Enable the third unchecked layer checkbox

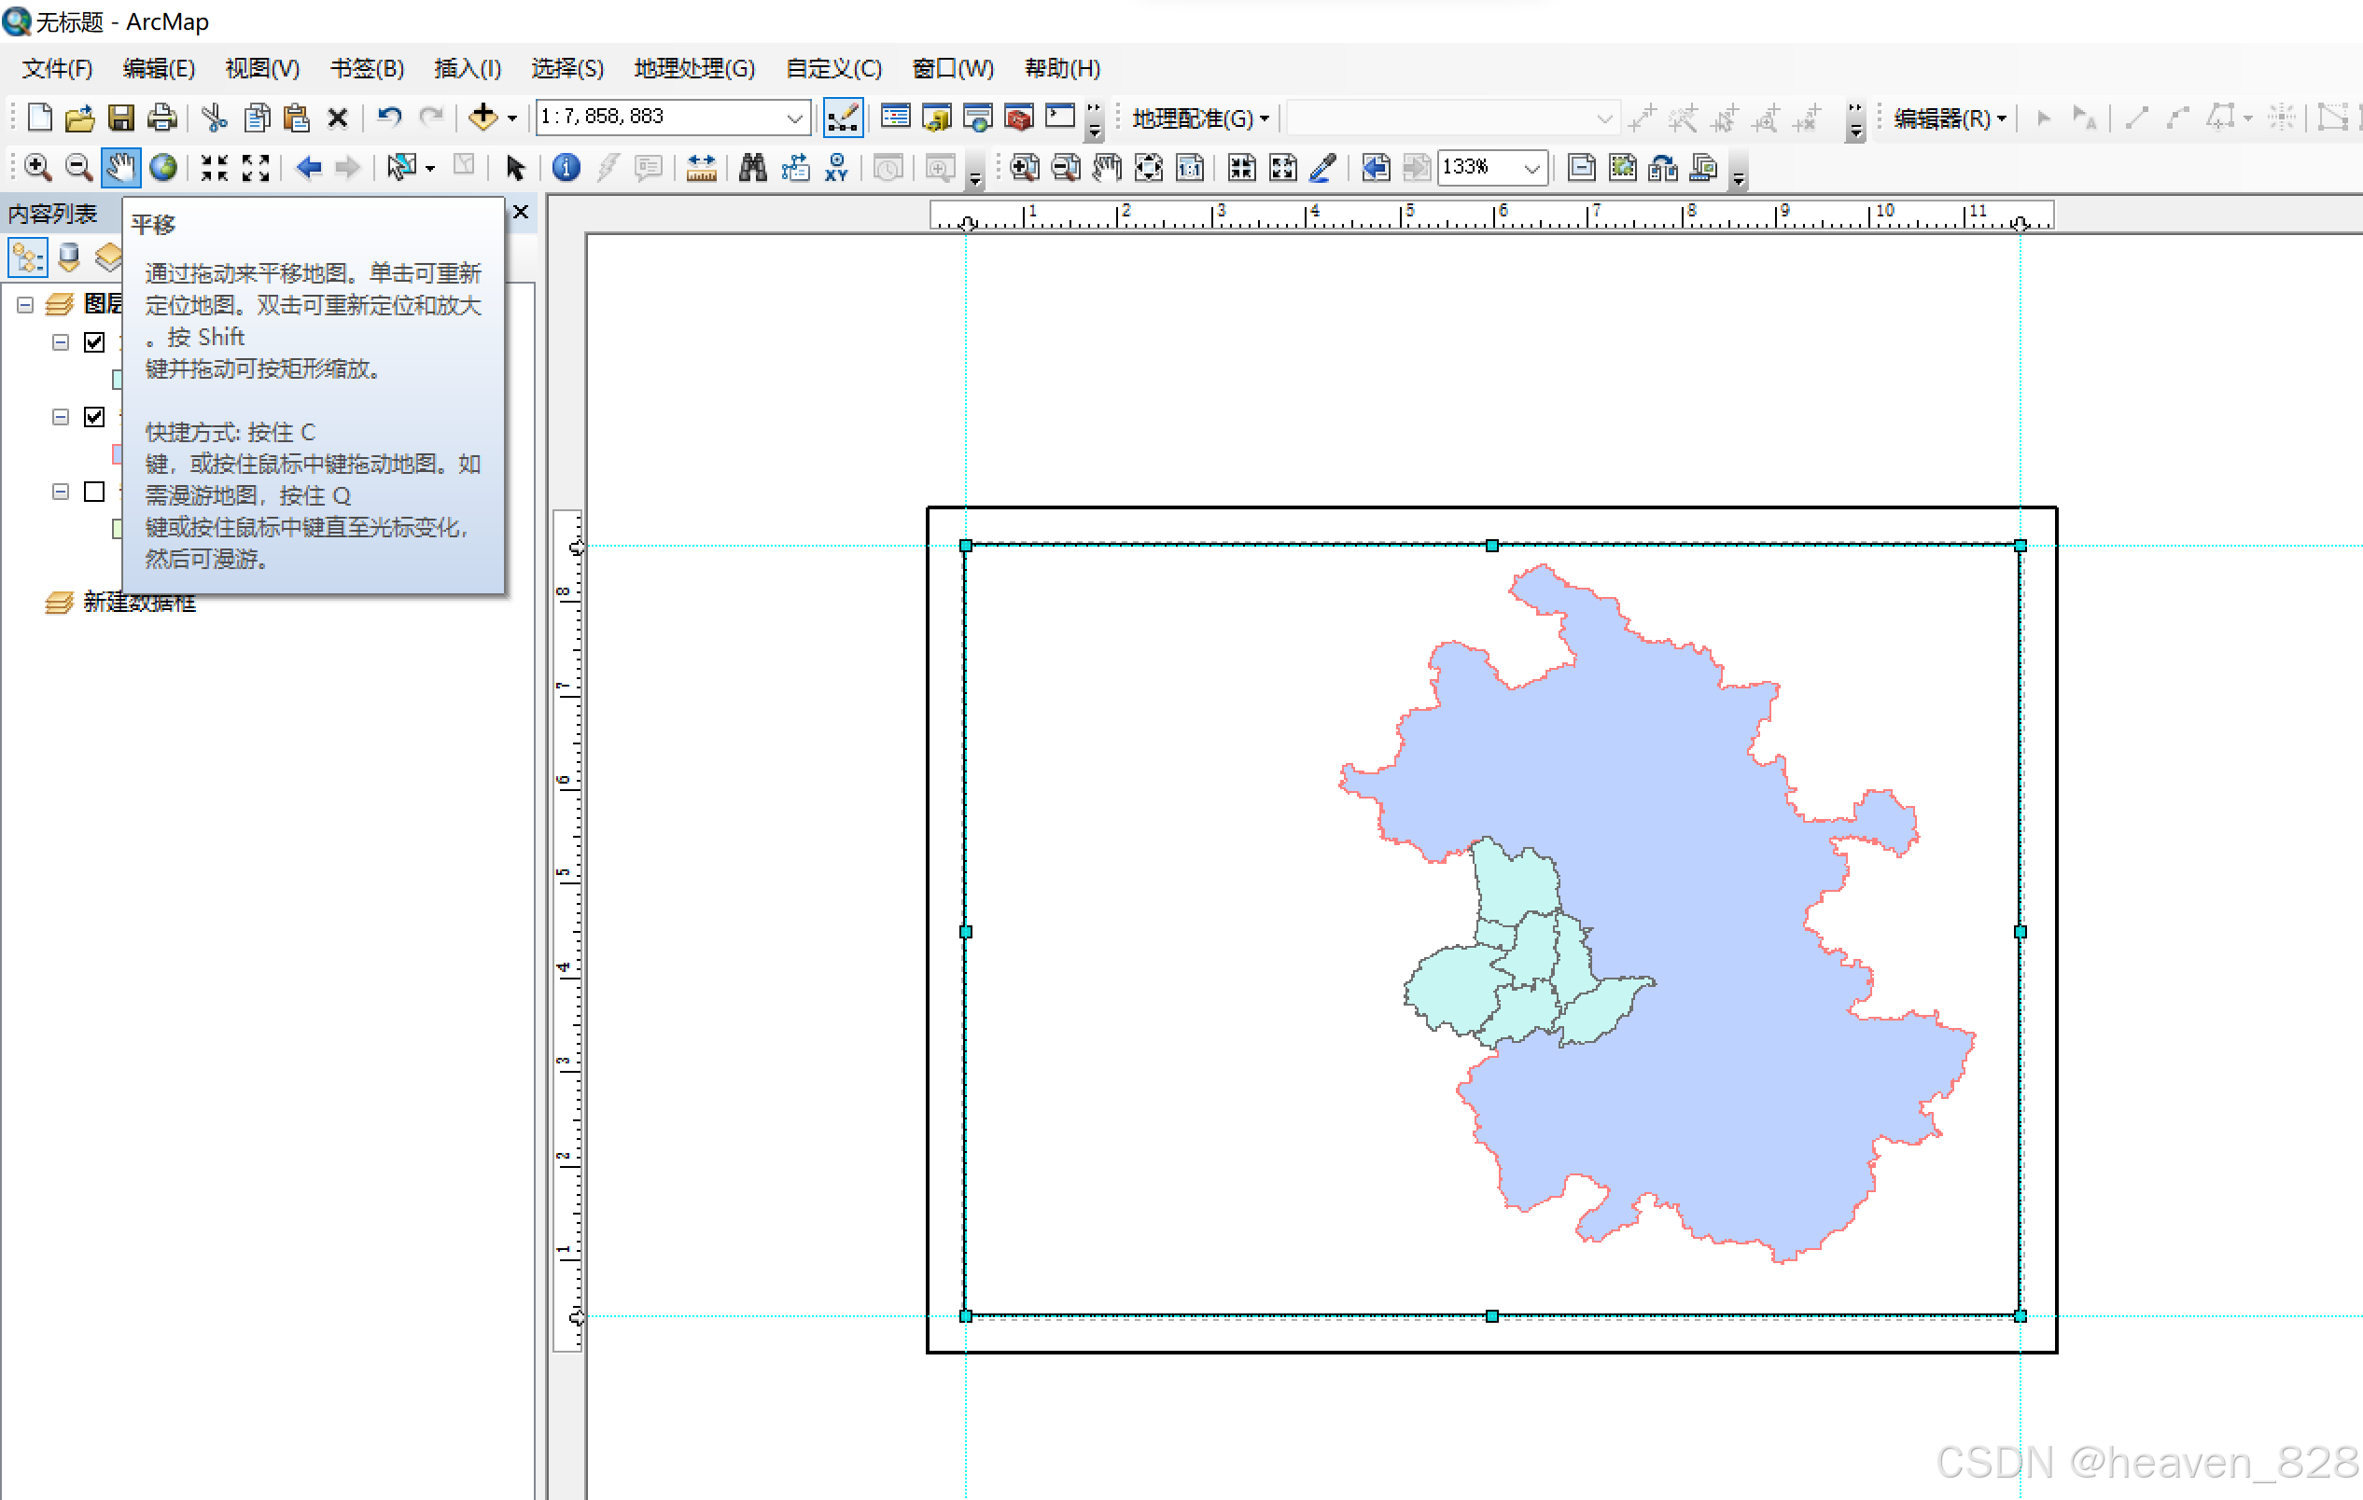94,492
